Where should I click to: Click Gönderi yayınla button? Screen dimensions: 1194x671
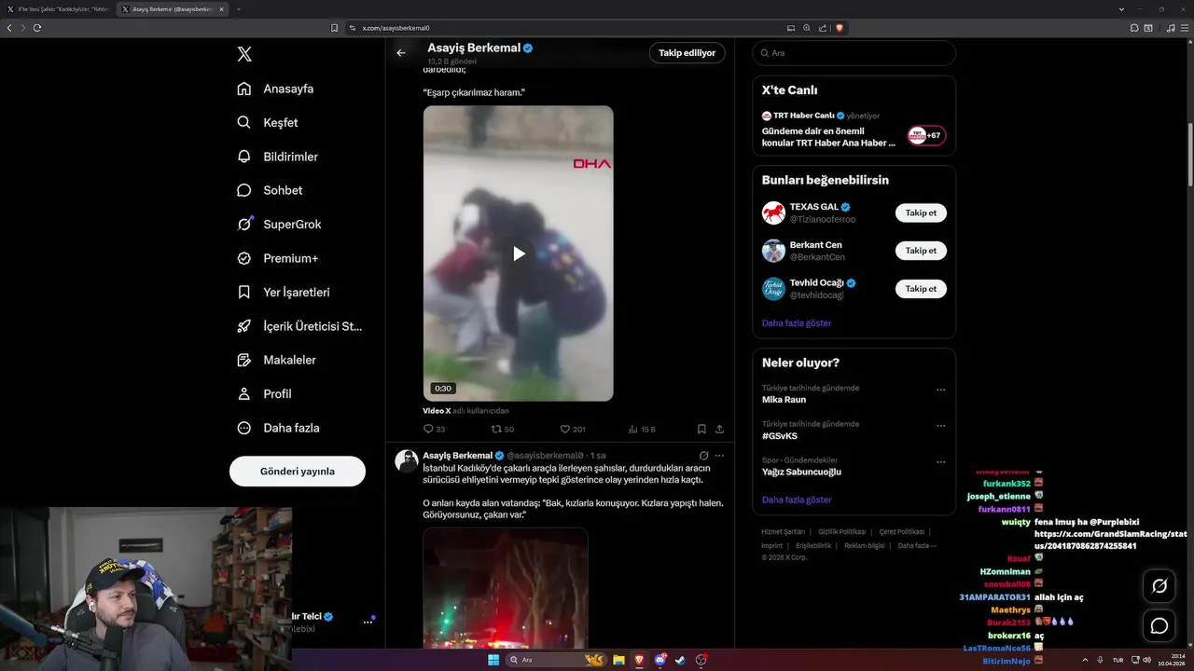(298, 471)
